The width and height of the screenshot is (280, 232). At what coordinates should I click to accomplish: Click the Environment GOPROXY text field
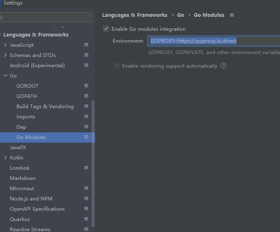pos(213,41)
